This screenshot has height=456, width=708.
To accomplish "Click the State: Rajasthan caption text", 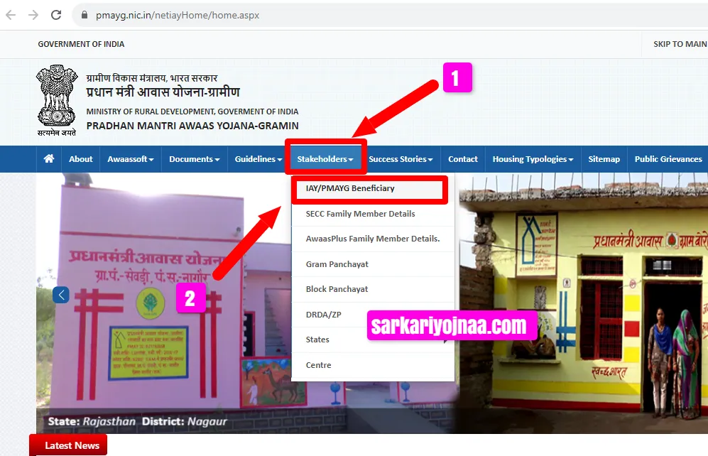I will click(x=92, y=421).
